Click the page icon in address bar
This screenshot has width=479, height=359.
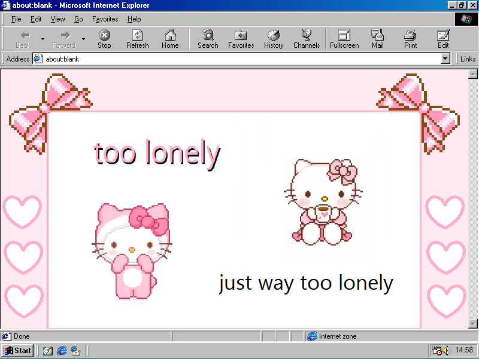[38, 59]
